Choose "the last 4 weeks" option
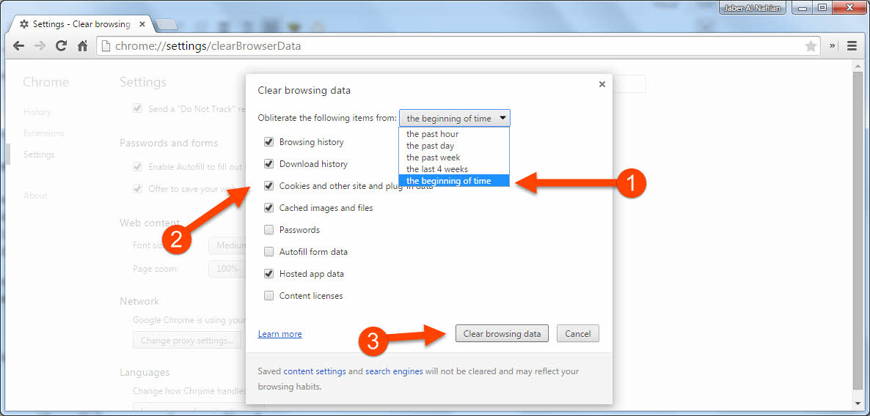Screen dimensions: 870x416 click(x=454, y=169)
